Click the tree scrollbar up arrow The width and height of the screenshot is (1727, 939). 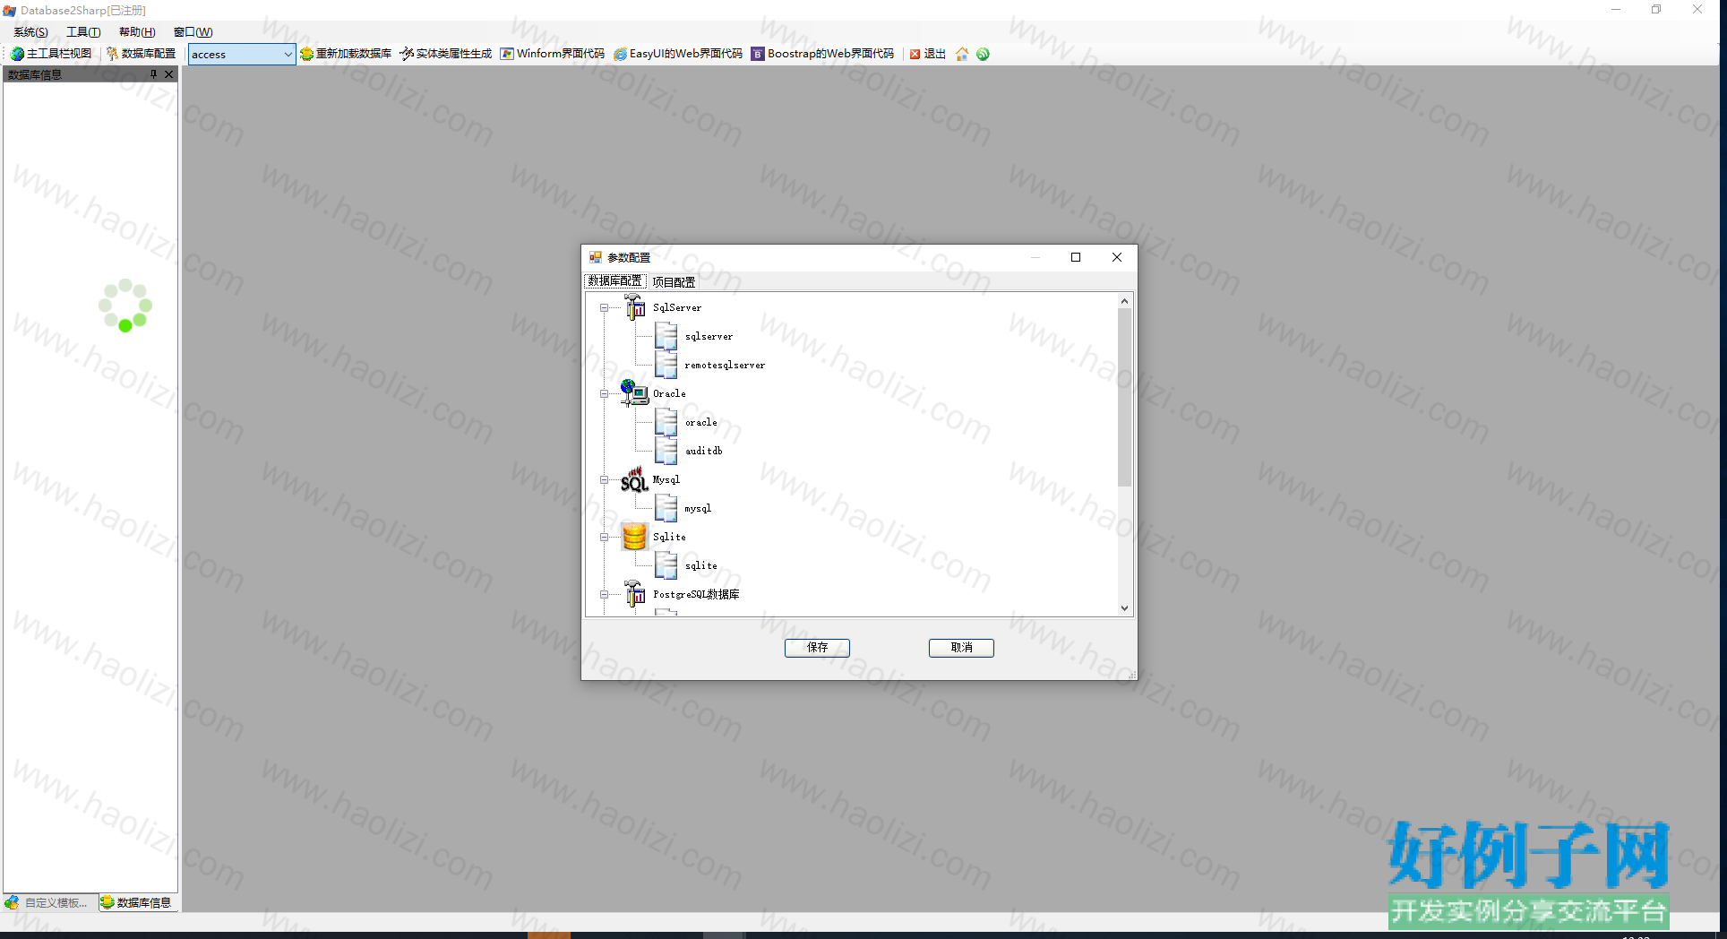coord(1124,301)
